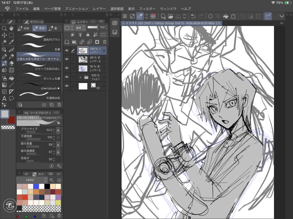The width and height of the screenshot is (293, 219).
Task: Adjust the 絵の具量 stepper arrows at 88
Action: point(54,145)
